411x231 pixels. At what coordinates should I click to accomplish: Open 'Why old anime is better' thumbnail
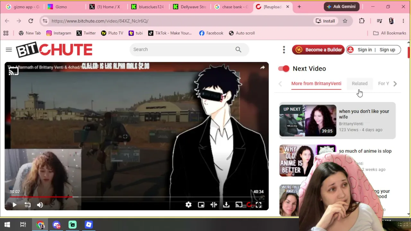pos(308,160)
